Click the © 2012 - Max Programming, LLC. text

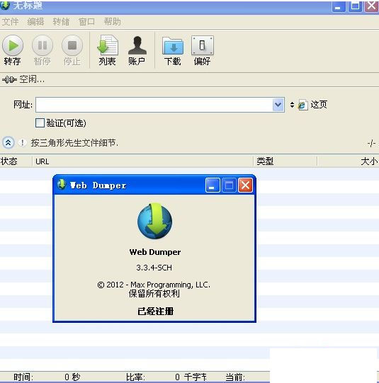pyautogui.click(x=154, y=285)
